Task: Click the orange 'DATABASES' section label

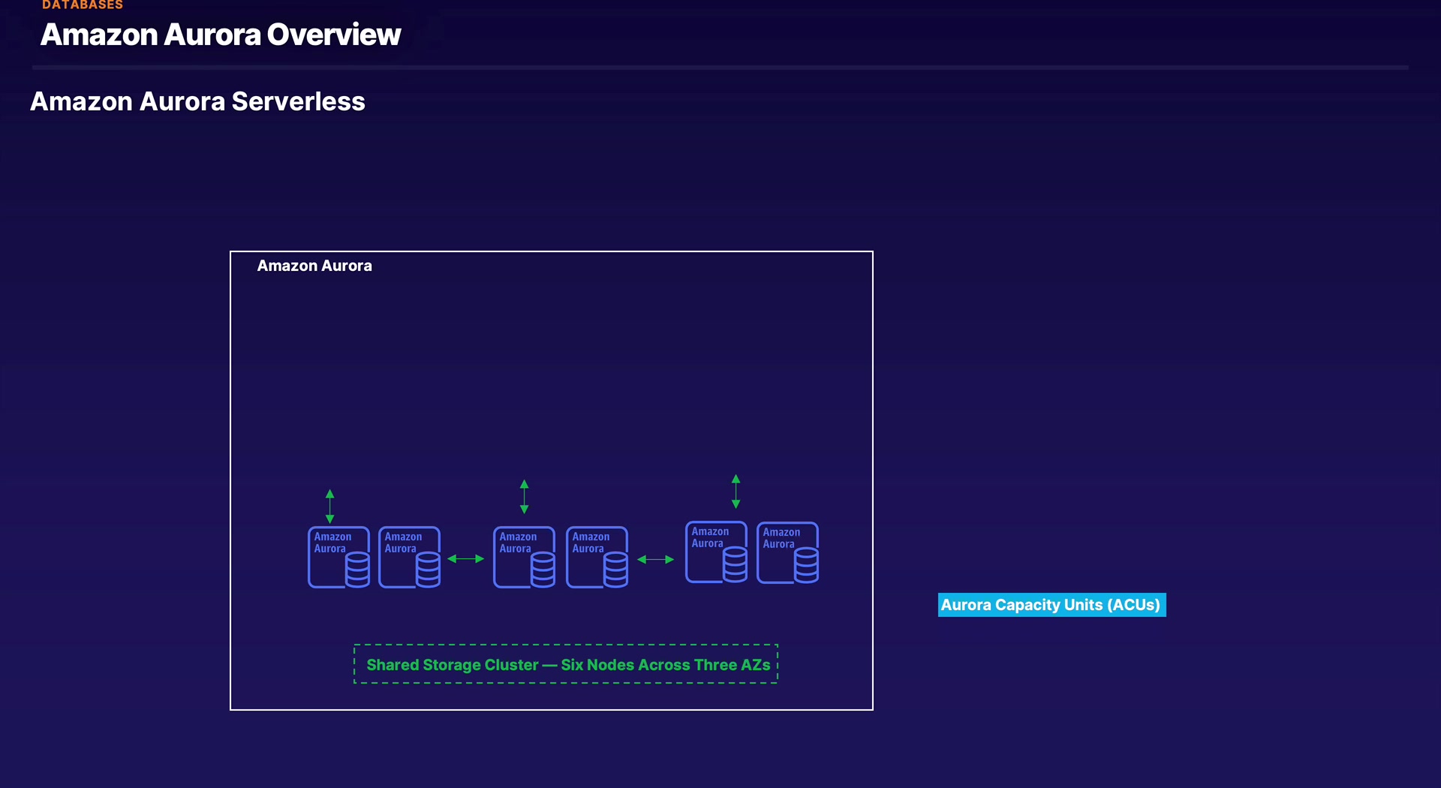Action: [x=83, y=5]
